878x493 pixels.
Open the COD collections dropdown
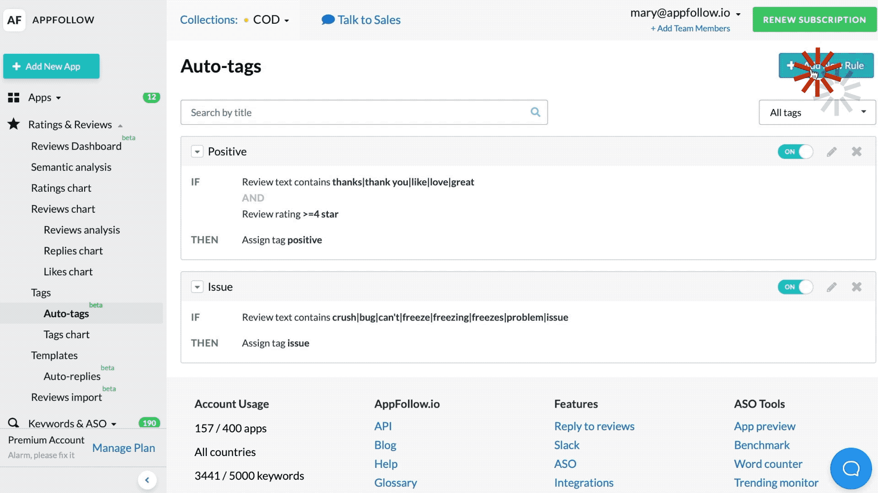pyautogui.click(x=271, y=20)
